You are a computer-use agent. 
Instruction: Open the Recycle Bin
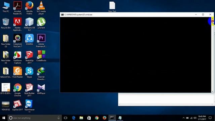coord(6,23)
